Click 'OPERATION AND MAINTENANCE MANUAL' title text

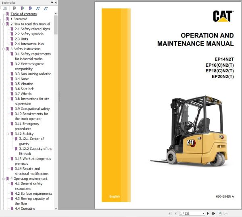195,40
